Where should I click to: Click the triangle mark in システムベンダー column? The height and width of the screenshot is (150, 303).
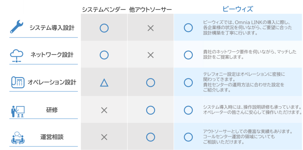(104, 83)
